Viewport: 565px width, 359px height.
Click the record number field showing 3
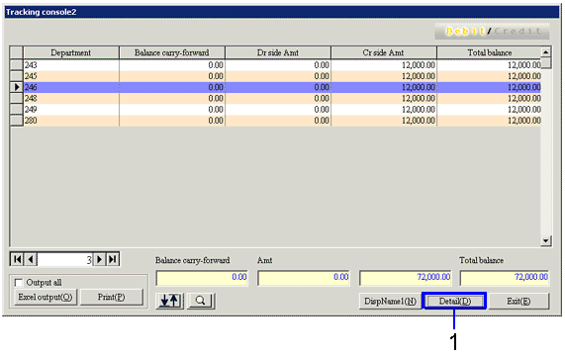(65, 259)
